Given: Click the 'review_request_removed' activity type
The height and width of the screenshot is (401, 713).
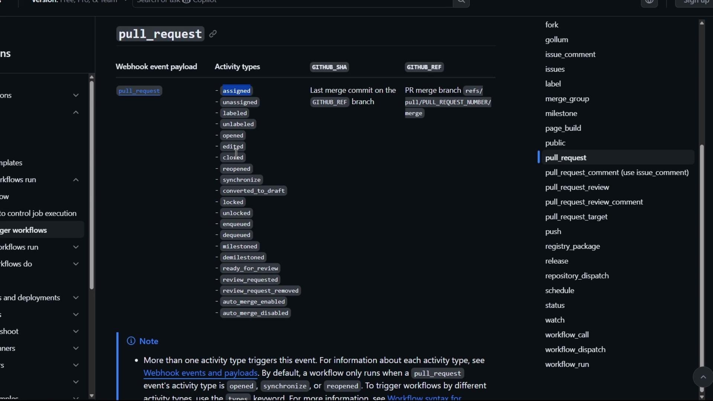Looking at the screenshot, I should pyautogui.click(x=261, y=291).
